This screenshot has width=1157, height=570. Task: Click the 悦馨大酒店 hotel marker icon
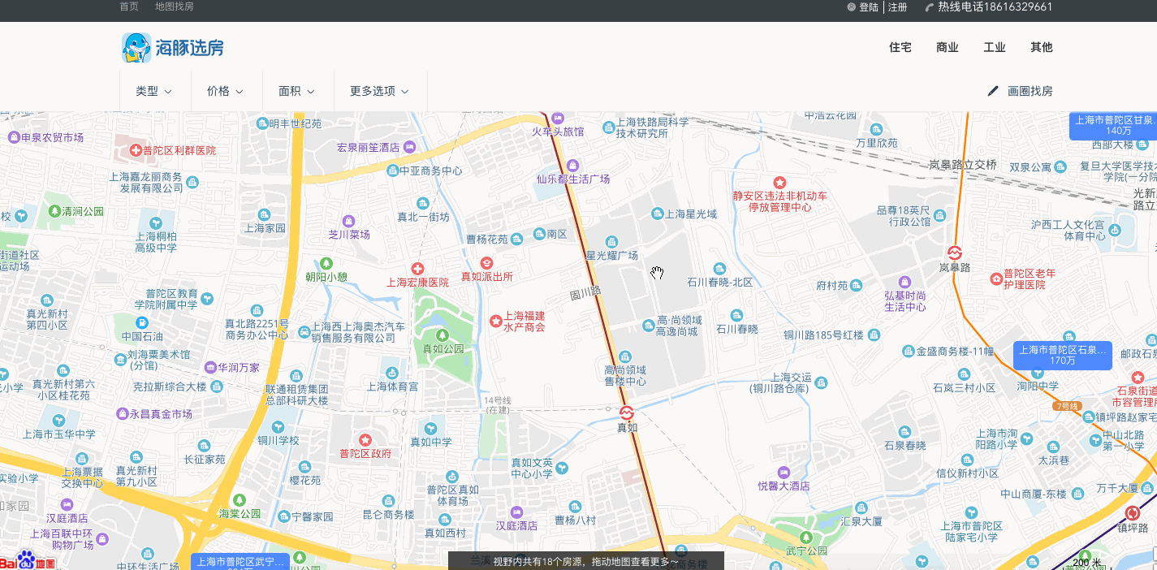click(x=783, y=472)
